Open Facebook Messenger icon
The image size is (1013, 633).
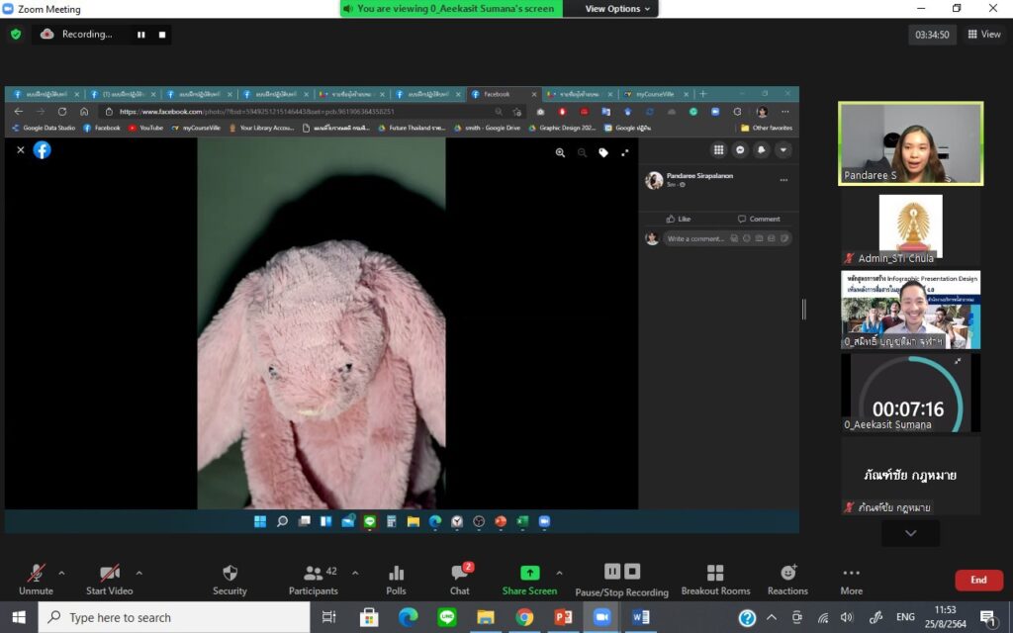click(x=740, y=150)
